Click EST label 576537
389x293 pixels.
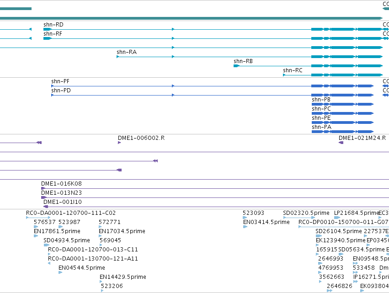point(45,222)
